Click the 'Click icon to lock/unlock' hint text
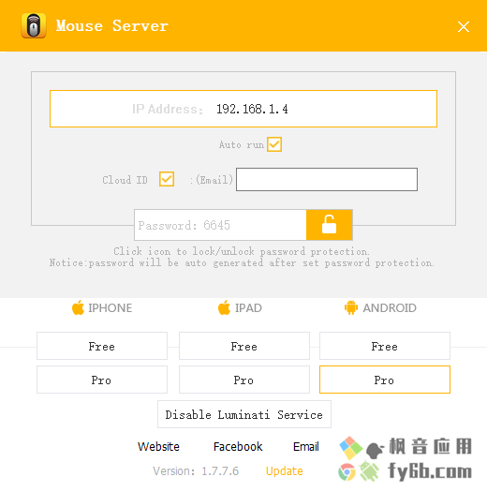The image size is (487, 492). (242, 251)
